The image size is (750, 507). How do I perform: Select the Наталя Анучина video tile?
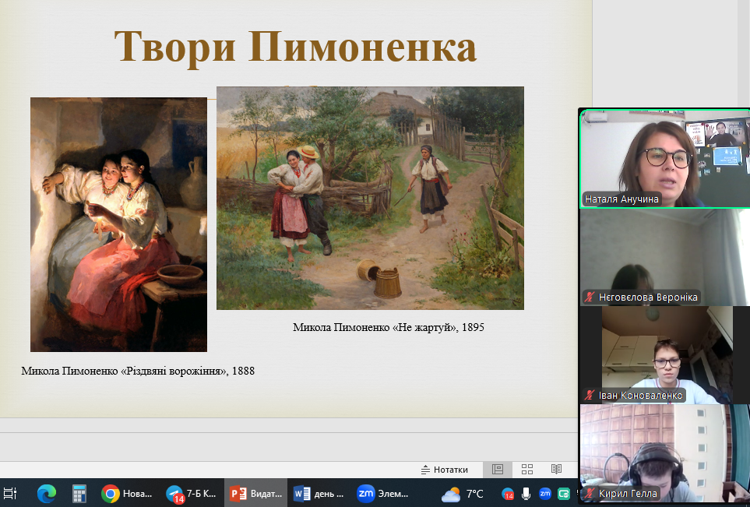click(x=665, y=159)
